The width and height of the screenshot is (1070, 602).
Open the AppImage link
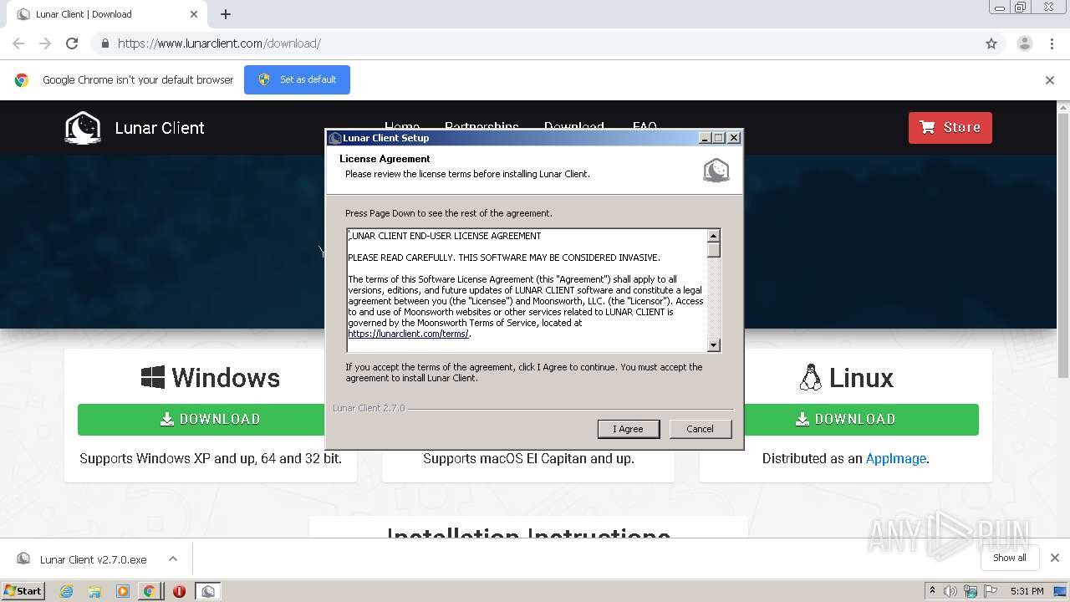pyautogui.click(x=895, y=458)
